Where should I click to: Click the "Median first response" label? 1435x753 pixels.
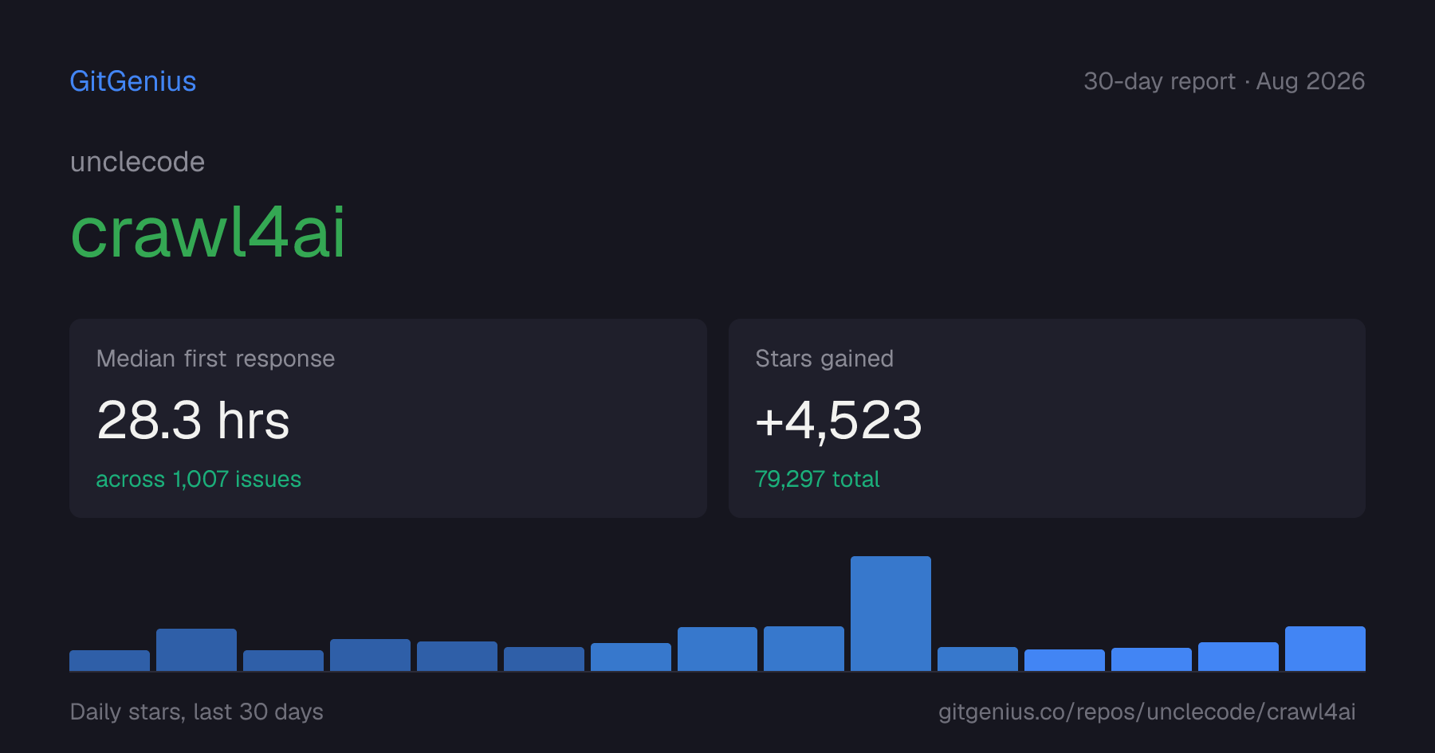(x=215, y=359)
